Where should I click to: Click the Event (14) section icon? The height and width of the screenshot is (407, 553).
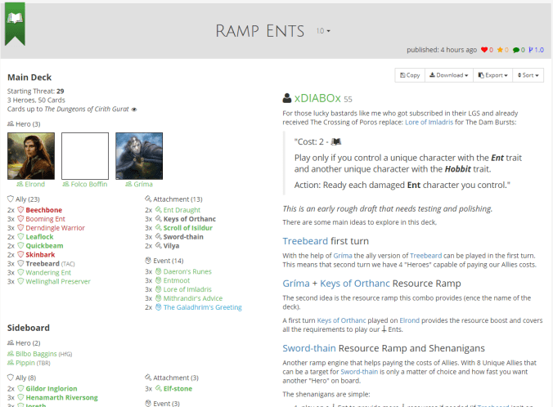148,261
